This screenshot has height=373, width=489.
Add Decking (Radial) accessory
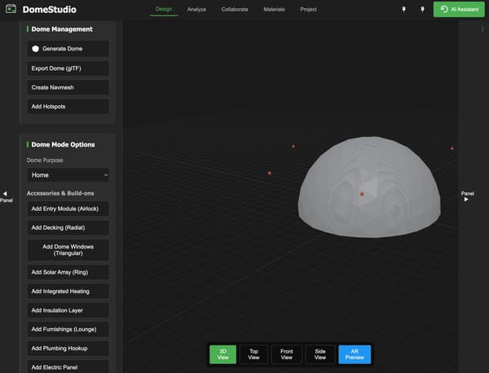tap(68, 228)
